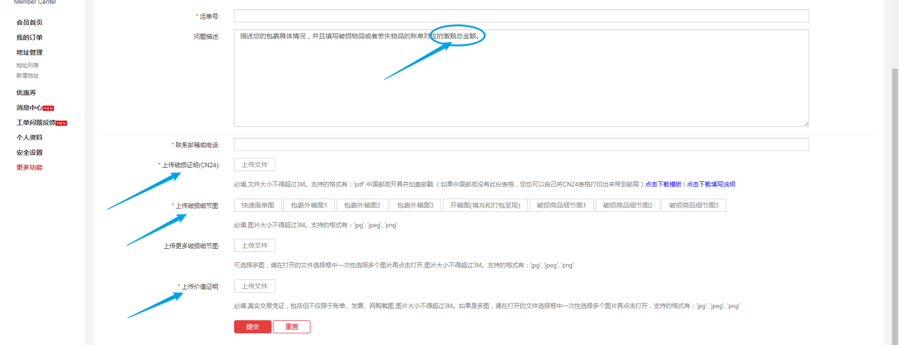The width and height of the screenshot is (899, 345).
Task: Select the 包裹外箱图2 upload button
Action: point(362,205)
